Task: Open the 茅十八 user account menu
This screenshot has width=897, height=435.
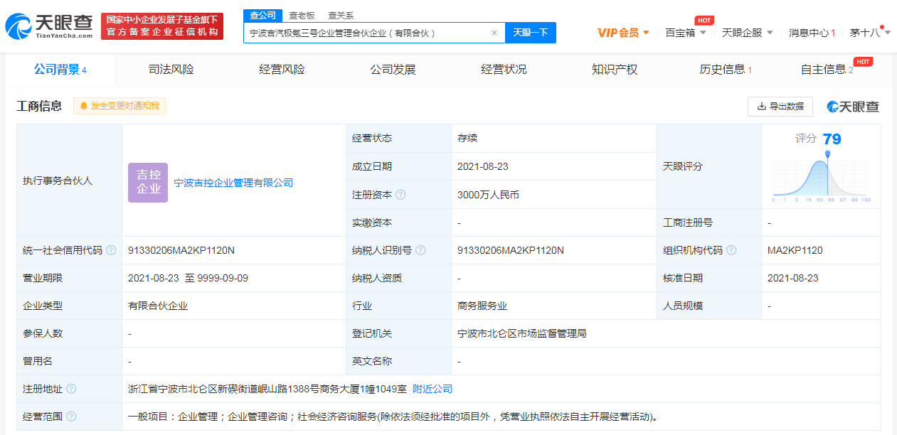Action: (870, 33)
